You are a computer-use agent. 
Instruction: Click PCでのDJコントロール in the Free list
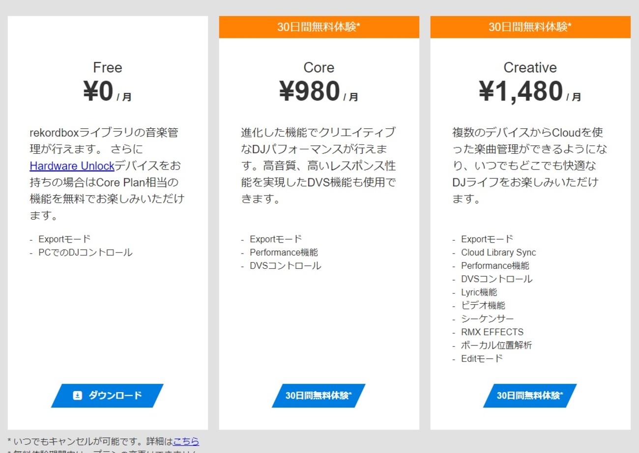[x=85, y=253]
